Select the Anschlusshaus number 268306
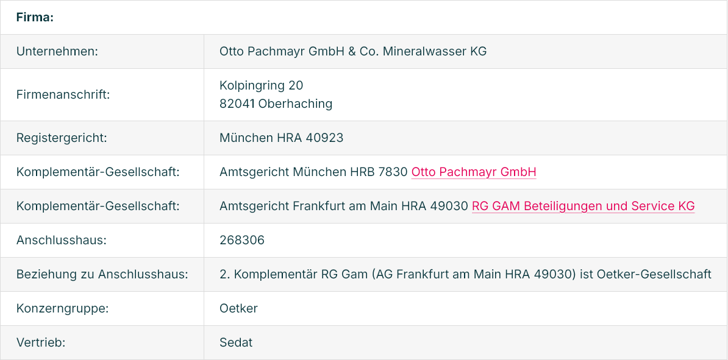 [242, 241]
